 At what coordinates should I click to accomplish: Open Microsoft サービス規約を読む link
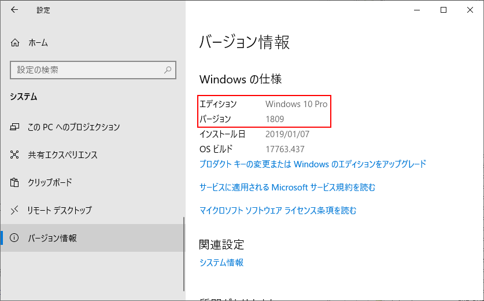click(287, 188)
